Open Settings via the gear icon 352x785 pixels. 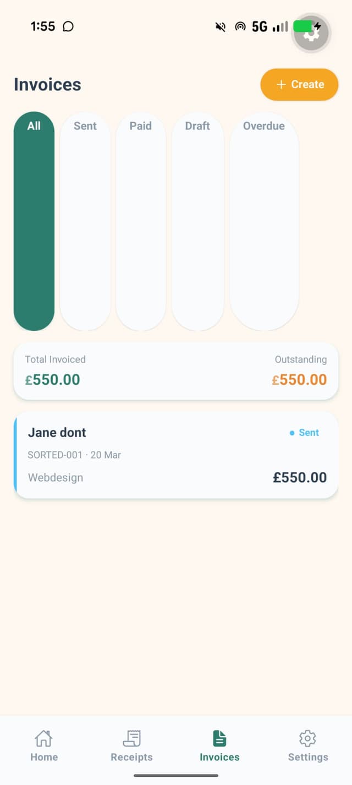(x=307, y=739)
